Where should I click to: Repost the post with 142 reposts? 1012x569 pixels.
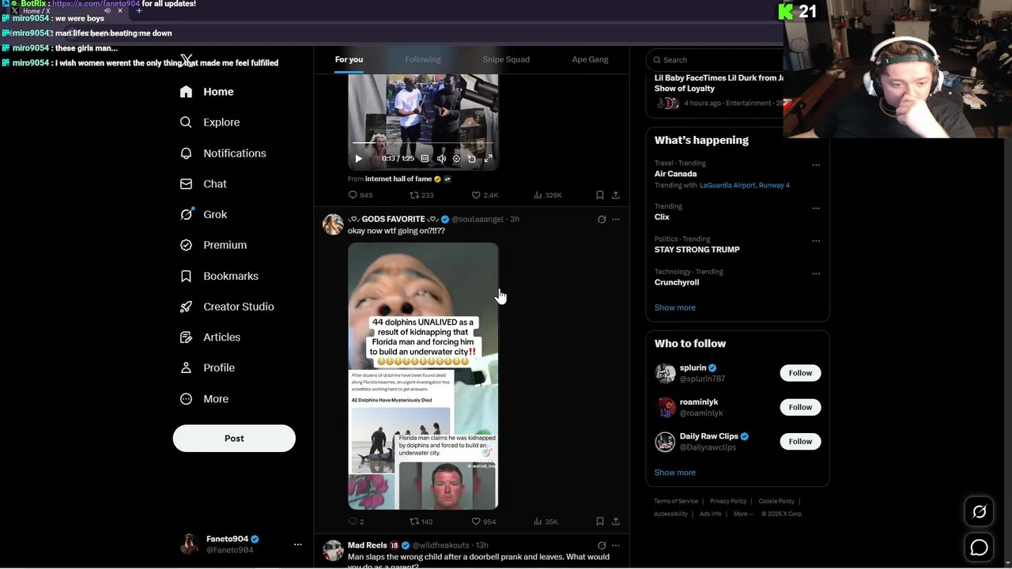(421, 522)
